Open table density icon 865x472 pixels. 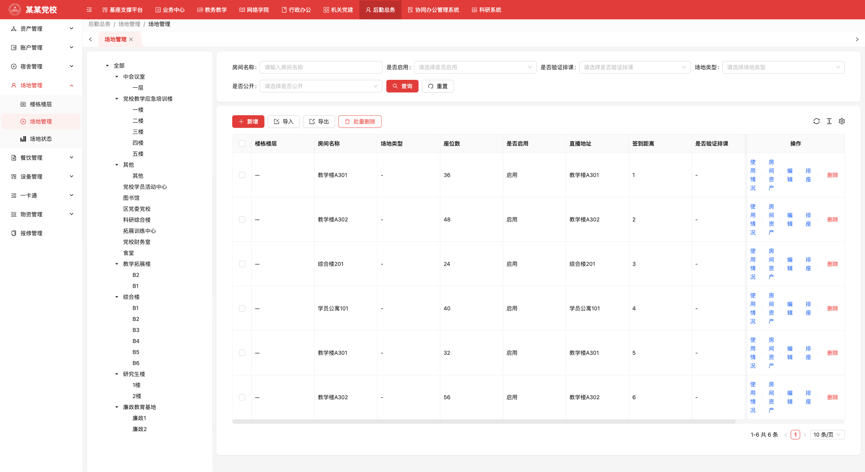click(x=829, y=121)
